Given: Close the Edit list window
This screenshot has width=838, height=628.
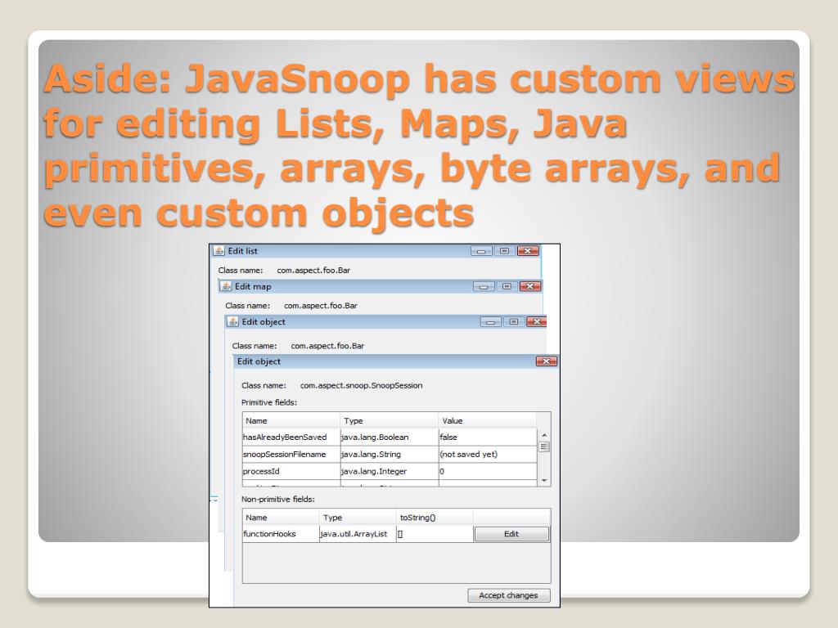Looking at the screenshot, I should pyautogui.click(x=528, y=251).
